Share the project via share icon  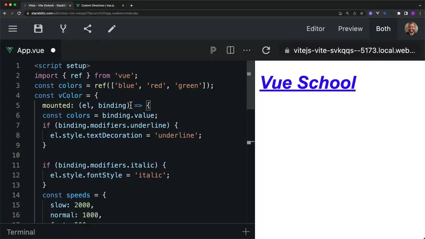pos(87,29)
